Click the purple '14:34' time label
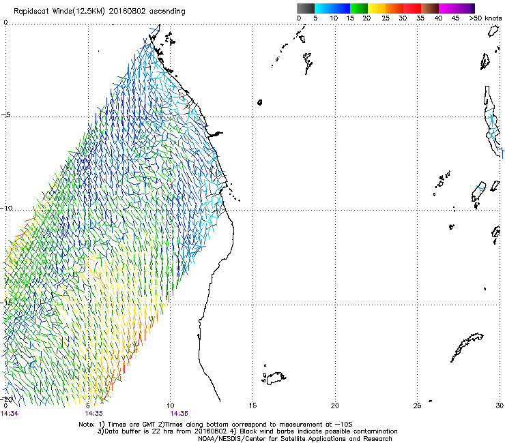Viewport: 505px width, 443px height. point(10,414)
